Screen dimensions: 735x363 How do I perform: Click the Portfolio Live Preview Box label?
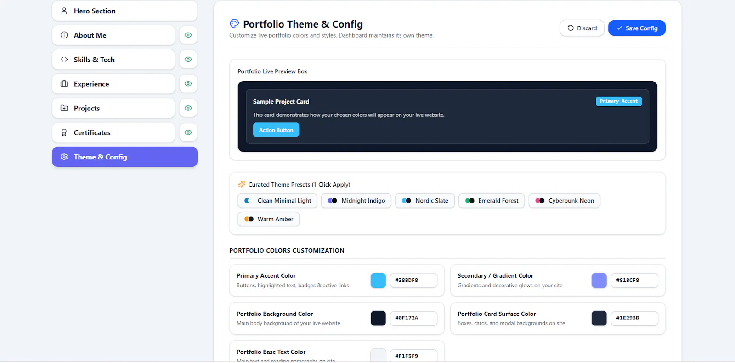[272, 71]
